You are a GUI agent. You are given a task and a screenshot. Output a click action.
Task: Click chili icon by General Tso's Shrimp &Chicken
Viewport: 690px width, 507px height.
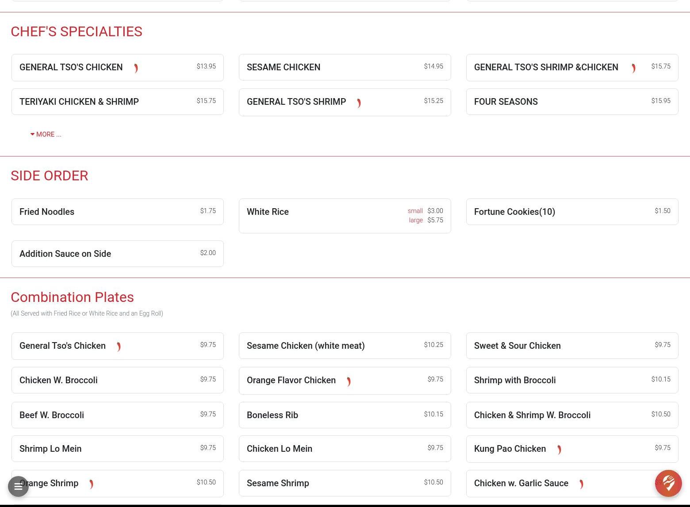[x=633, y=68]
